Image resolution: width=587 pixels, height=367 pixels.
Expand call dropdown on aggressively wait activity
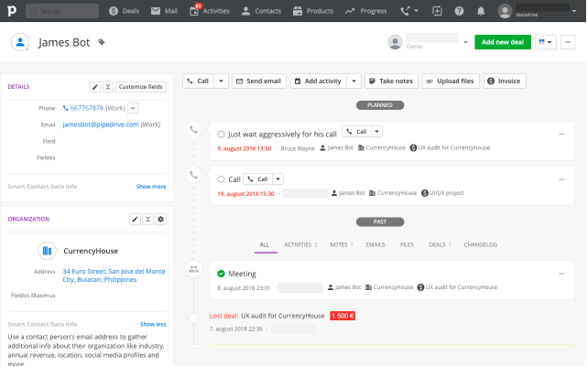376,131
